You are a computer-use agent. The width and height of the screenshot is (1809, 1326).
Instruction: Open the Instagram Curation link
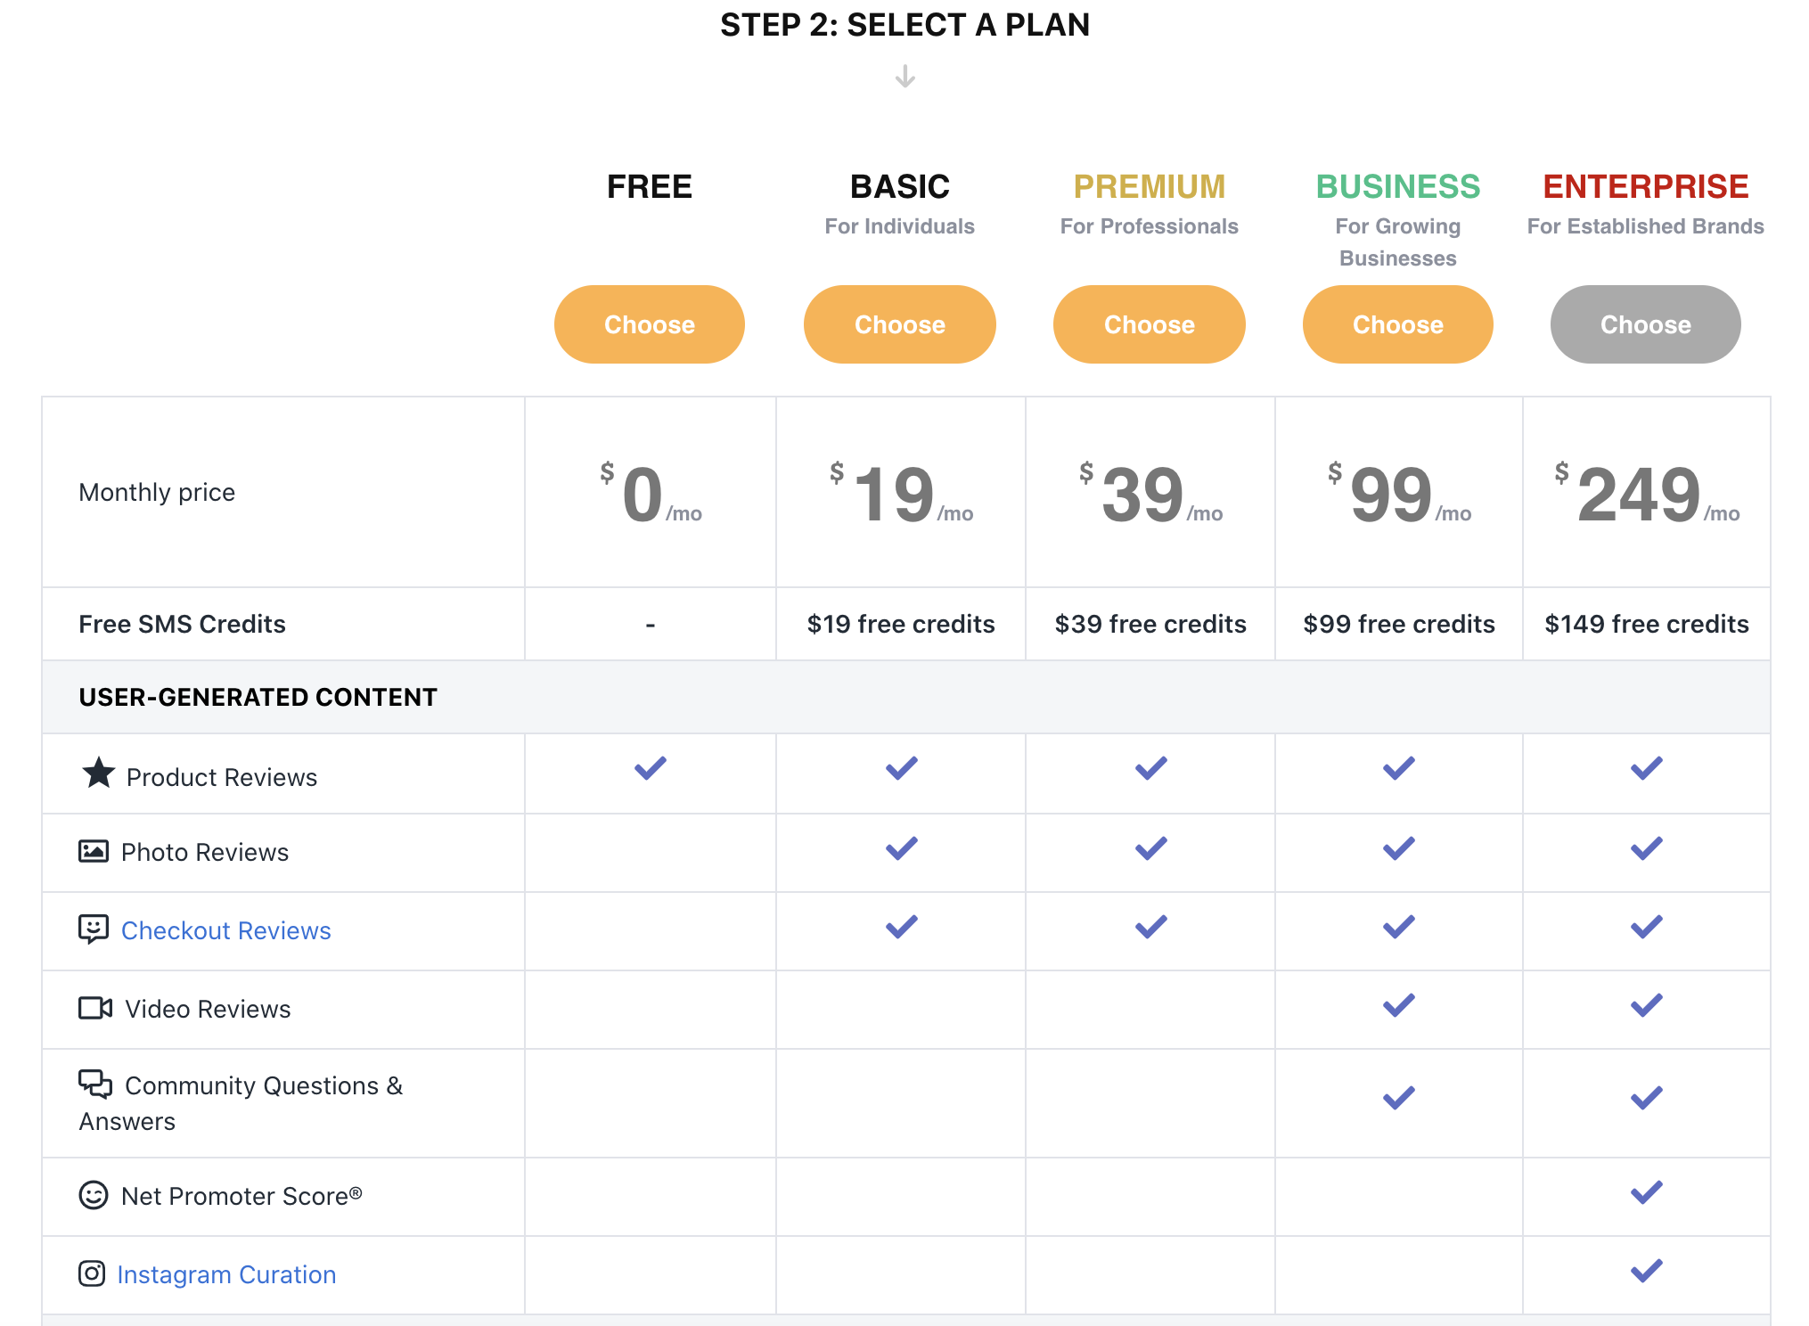pyautogui.click(x=227, y=1274)
